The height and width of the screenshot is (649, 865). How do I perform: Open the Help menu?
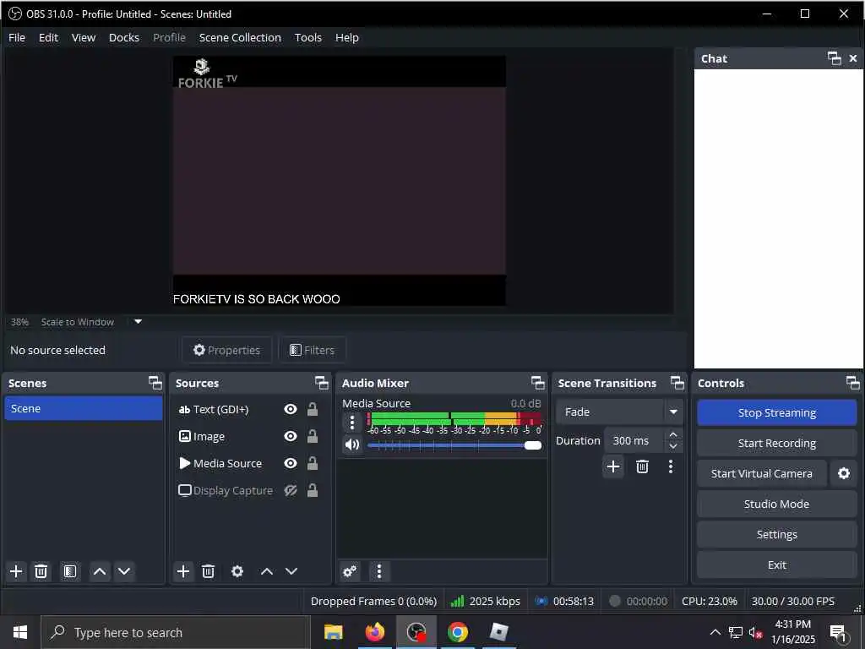coord(347,37)
